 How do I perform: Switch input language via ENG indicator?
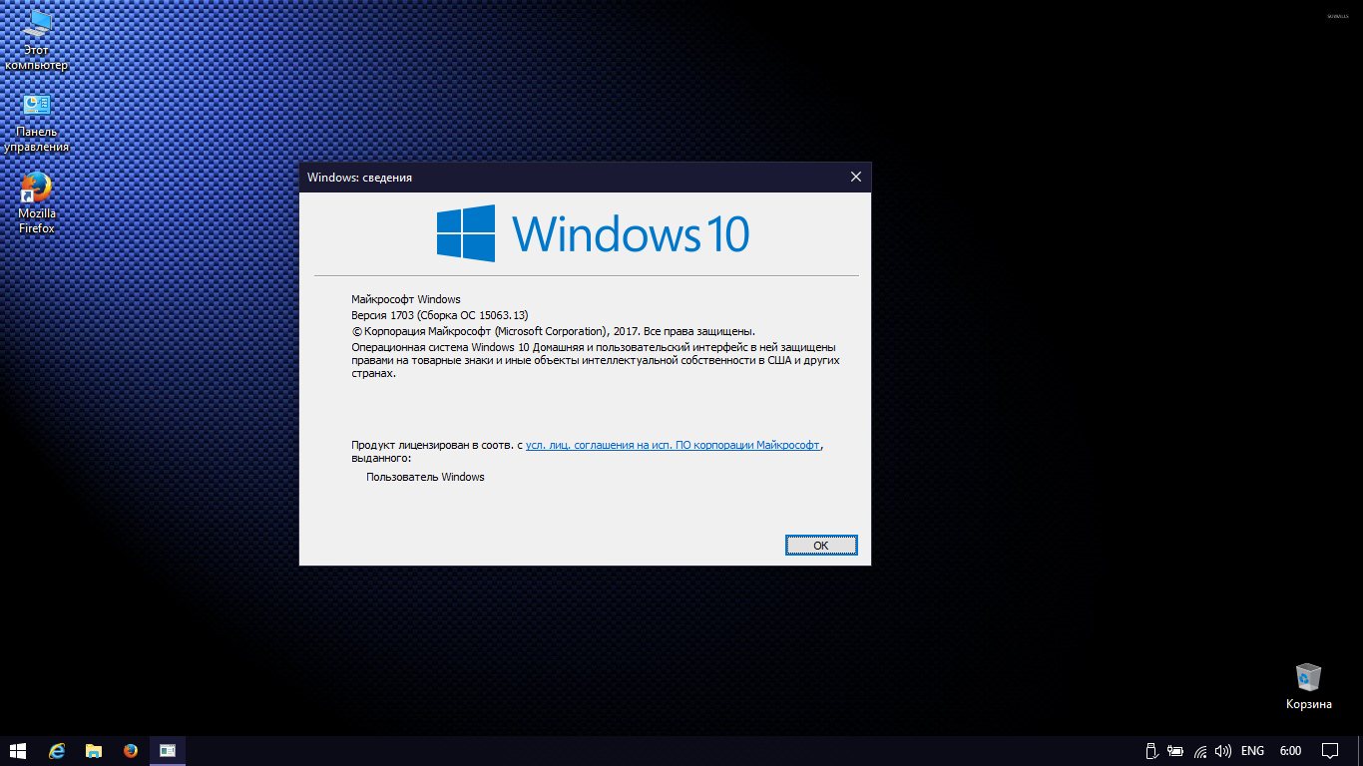tap(1252, 750)
